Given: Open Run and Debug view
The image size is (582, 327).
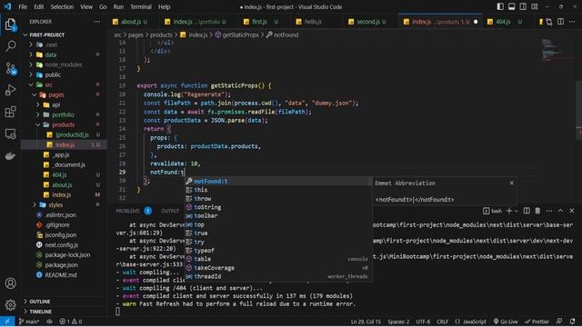Looking at the screenshot, I should coord(10,90).
